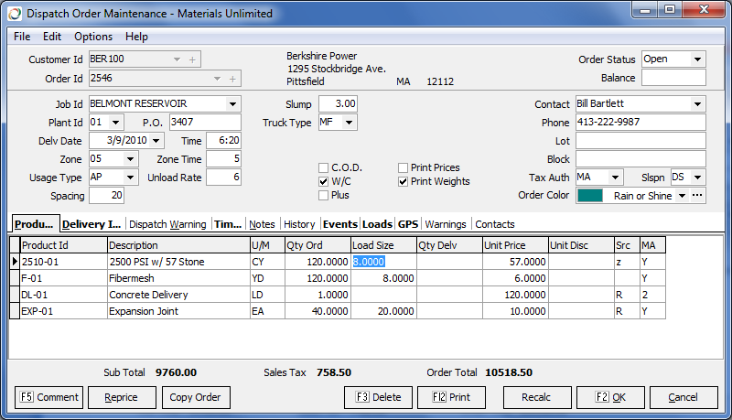The height and width of the screenshot is (420, 732).
Task: Expand the Job Id dropdown list
Action: 232,104
